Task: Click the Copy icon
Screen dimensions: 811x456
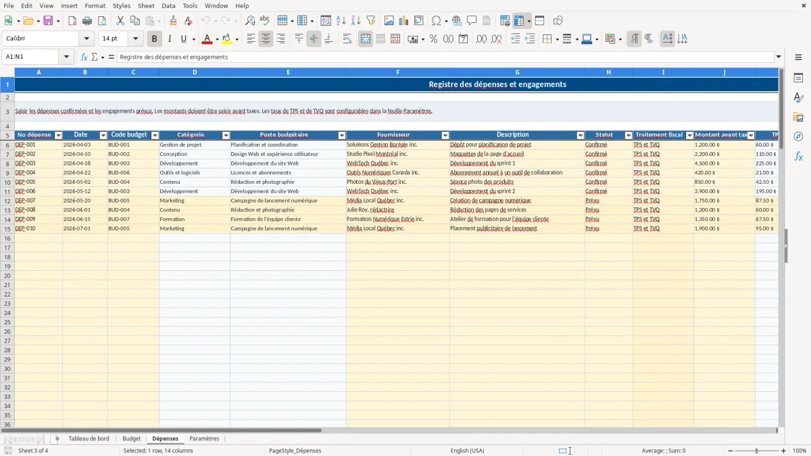Action: point(135,21)
